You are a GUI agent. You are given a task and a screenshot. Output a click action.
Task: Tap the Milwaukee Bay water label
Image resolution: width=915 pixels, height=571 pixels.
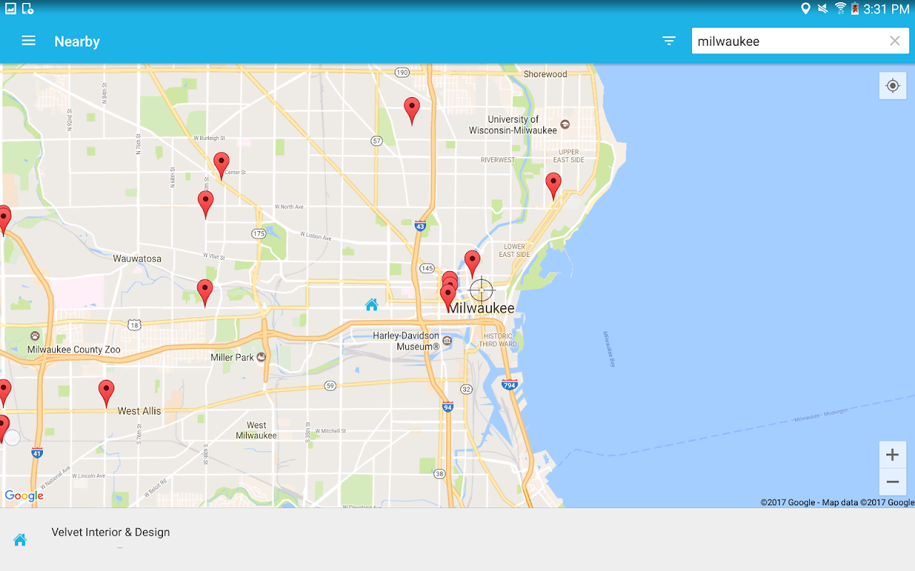click(609, 349)
